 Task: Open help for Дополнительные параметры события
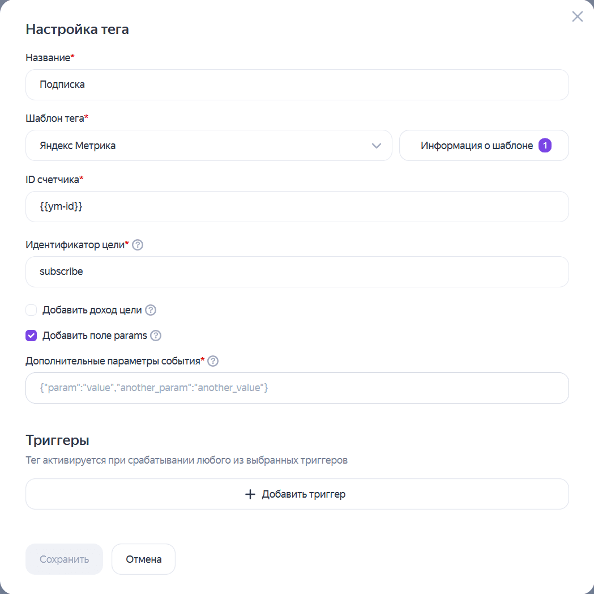coord(213,361)
